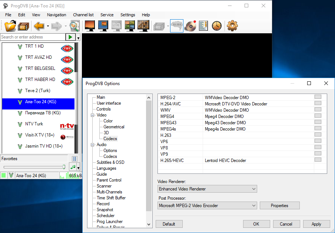
Task: Open the Channel list menu
Action: tap(83, 15)
